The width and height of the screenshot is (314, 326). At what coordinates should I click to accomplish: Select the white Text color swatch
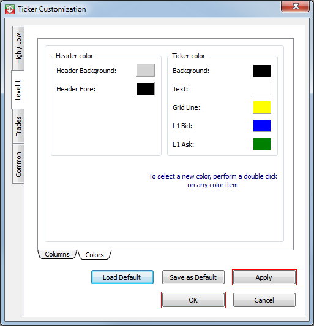pos(262,89)
